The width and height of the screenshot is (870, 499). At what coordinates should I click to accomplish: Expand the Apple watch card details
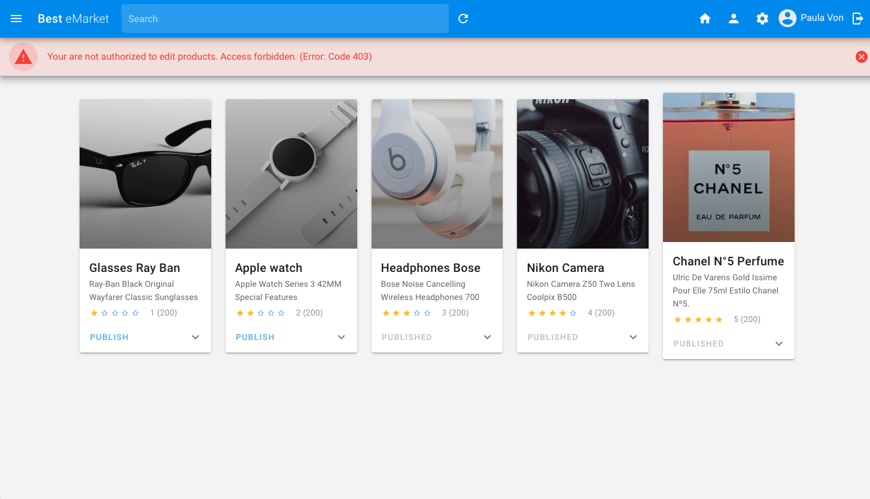(342, 337)
